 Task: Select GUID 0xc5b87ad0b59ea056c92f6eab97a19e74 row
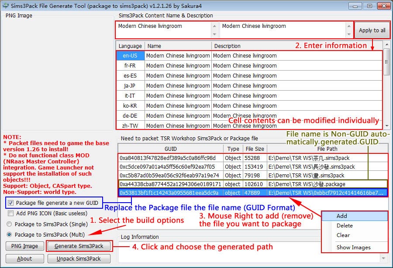point(253,176)
